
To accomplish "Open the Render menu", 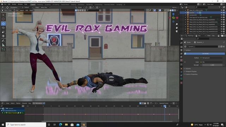I will (14, 4).
